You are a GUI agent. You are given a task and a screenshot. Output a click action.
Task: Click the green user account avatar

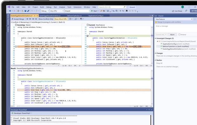pos(183,7)
